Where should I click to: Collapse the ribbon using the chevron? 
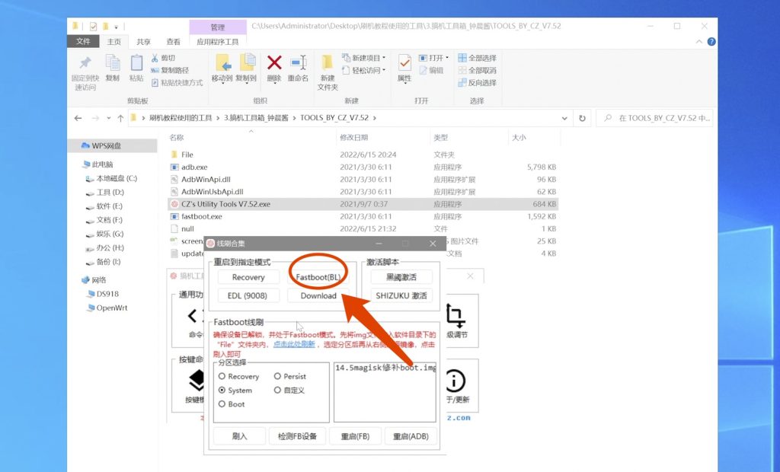pos(699,42)
